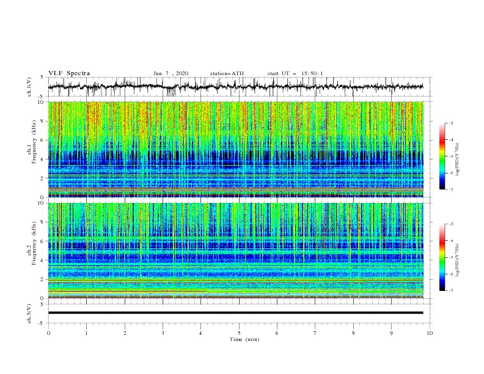Click the flat black ch.3 voltage trace
Image resolution: width=484 pixels, height=374 pixels.
(235, 313)
